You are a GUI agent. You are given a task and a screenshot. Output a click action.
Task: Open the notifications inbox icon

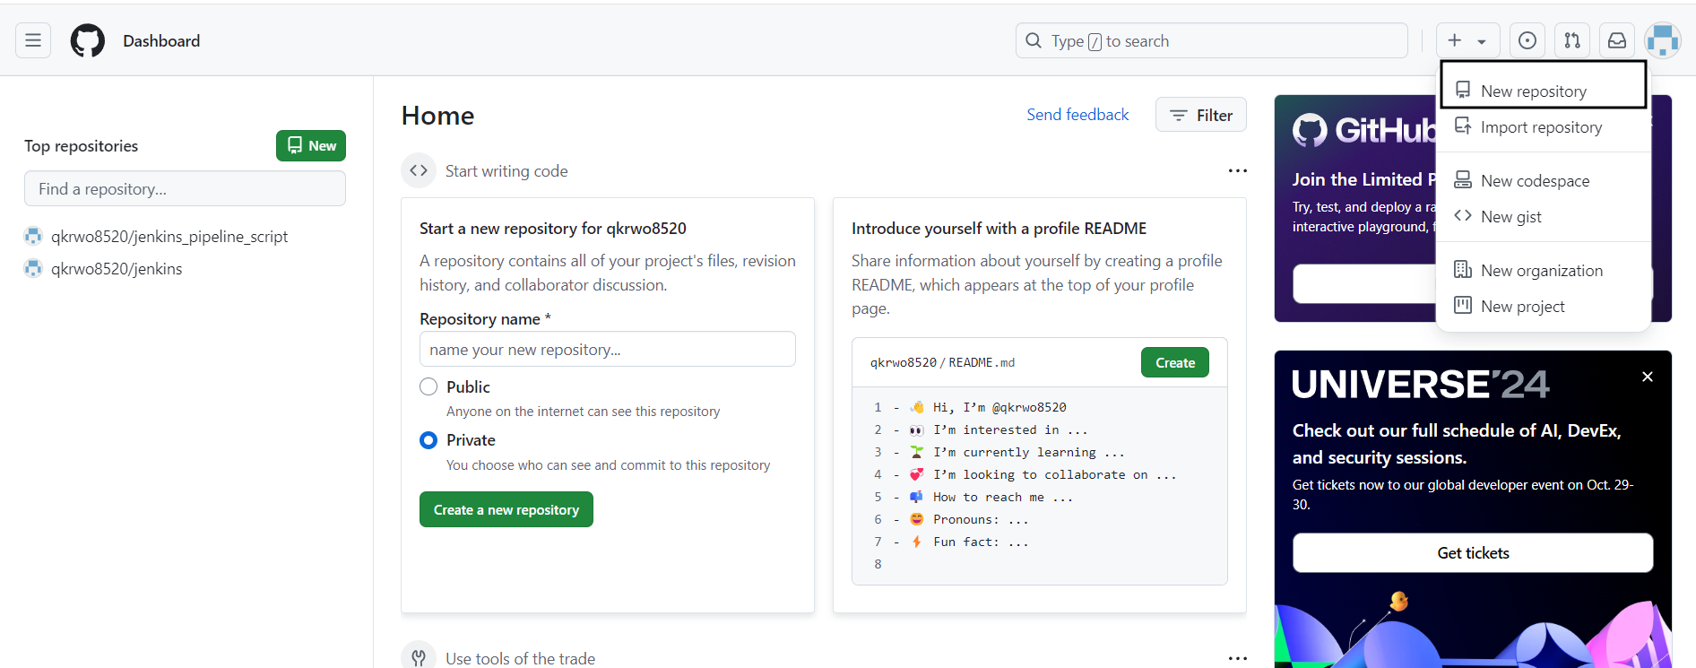[1617, 40]
